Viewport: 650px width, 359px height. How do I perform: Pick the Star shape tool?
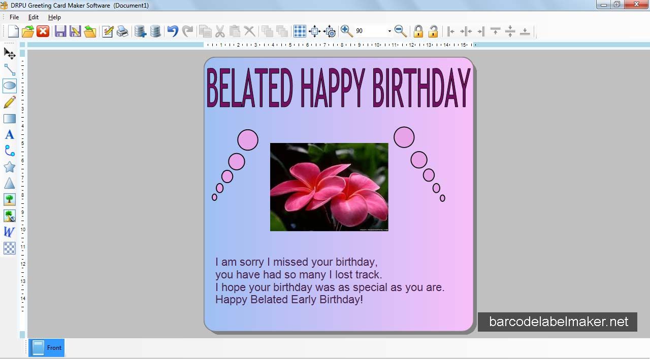(10, 167)
